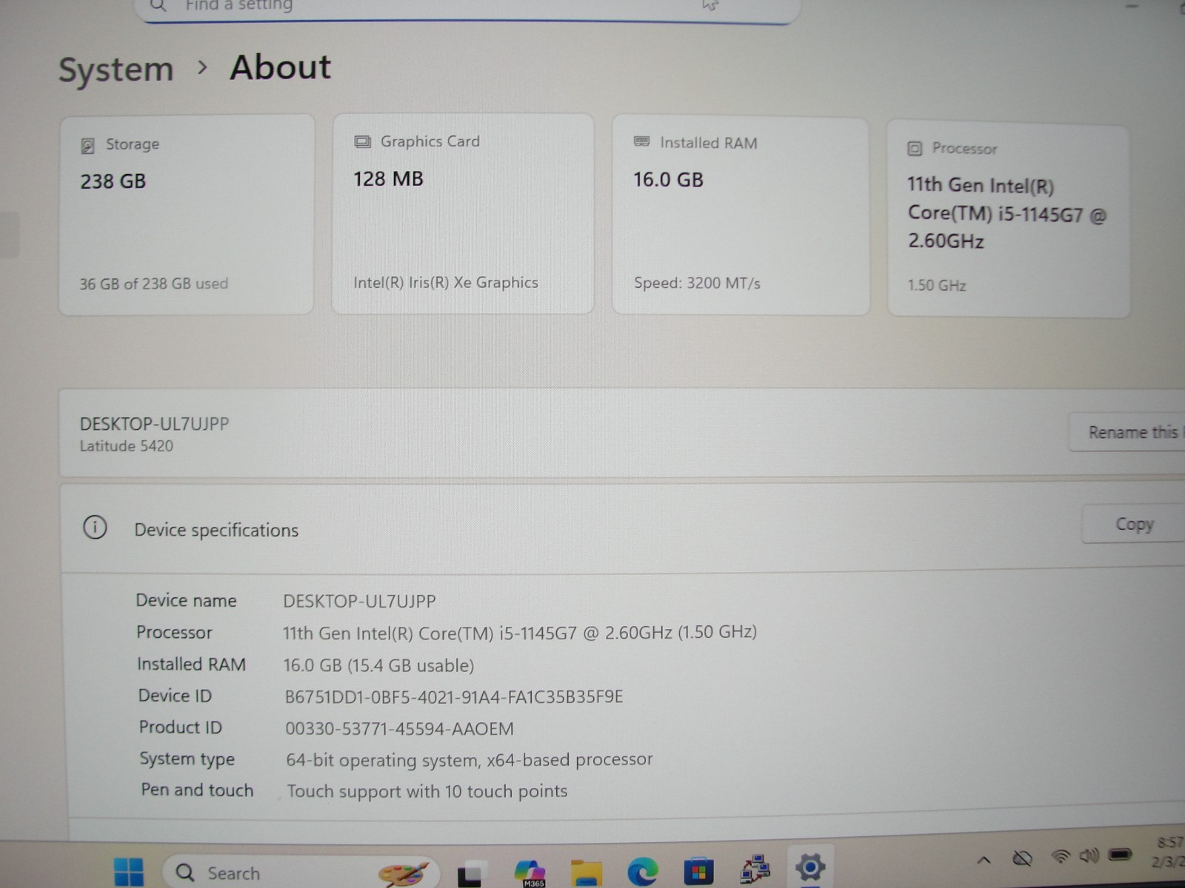1185x888 pixels.
Task: Open the network computers taskbar app
Action: point(754,869)
